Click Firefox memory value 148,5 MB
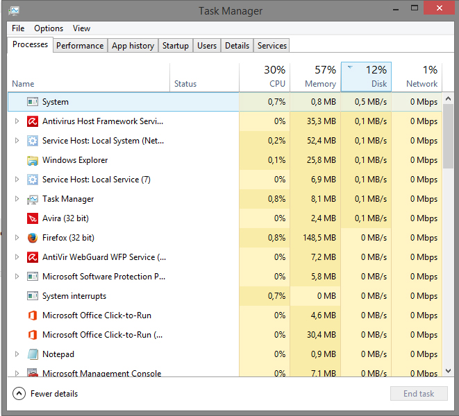The width and height of the screenshot is (459, 416). pyautogui.click(x=319, y=238)
